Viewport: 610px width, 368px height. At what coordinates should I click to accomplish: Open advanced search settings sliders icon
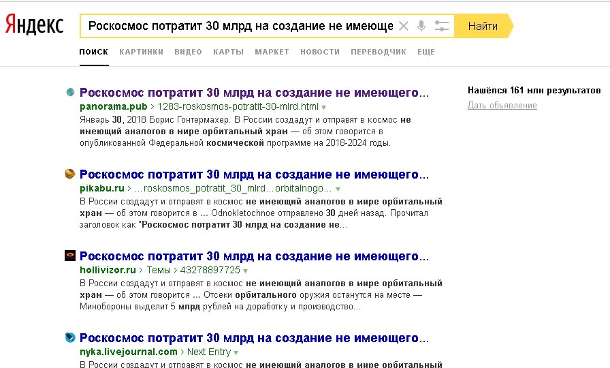[x=442, y=26]
